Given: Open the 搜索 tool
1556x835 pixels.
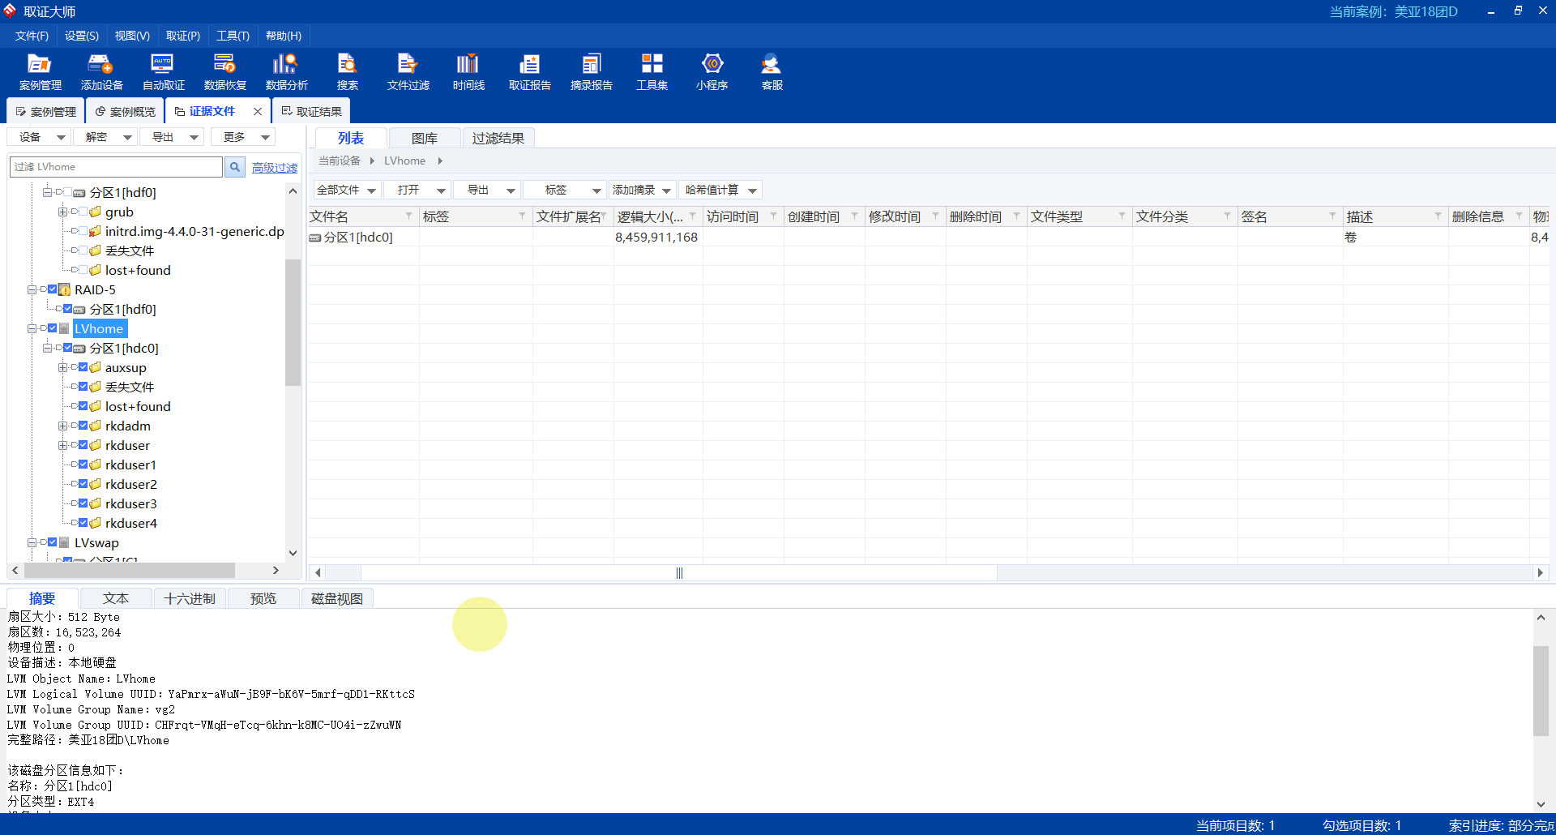Looking at the screenshot, I should tap(347, 71).
